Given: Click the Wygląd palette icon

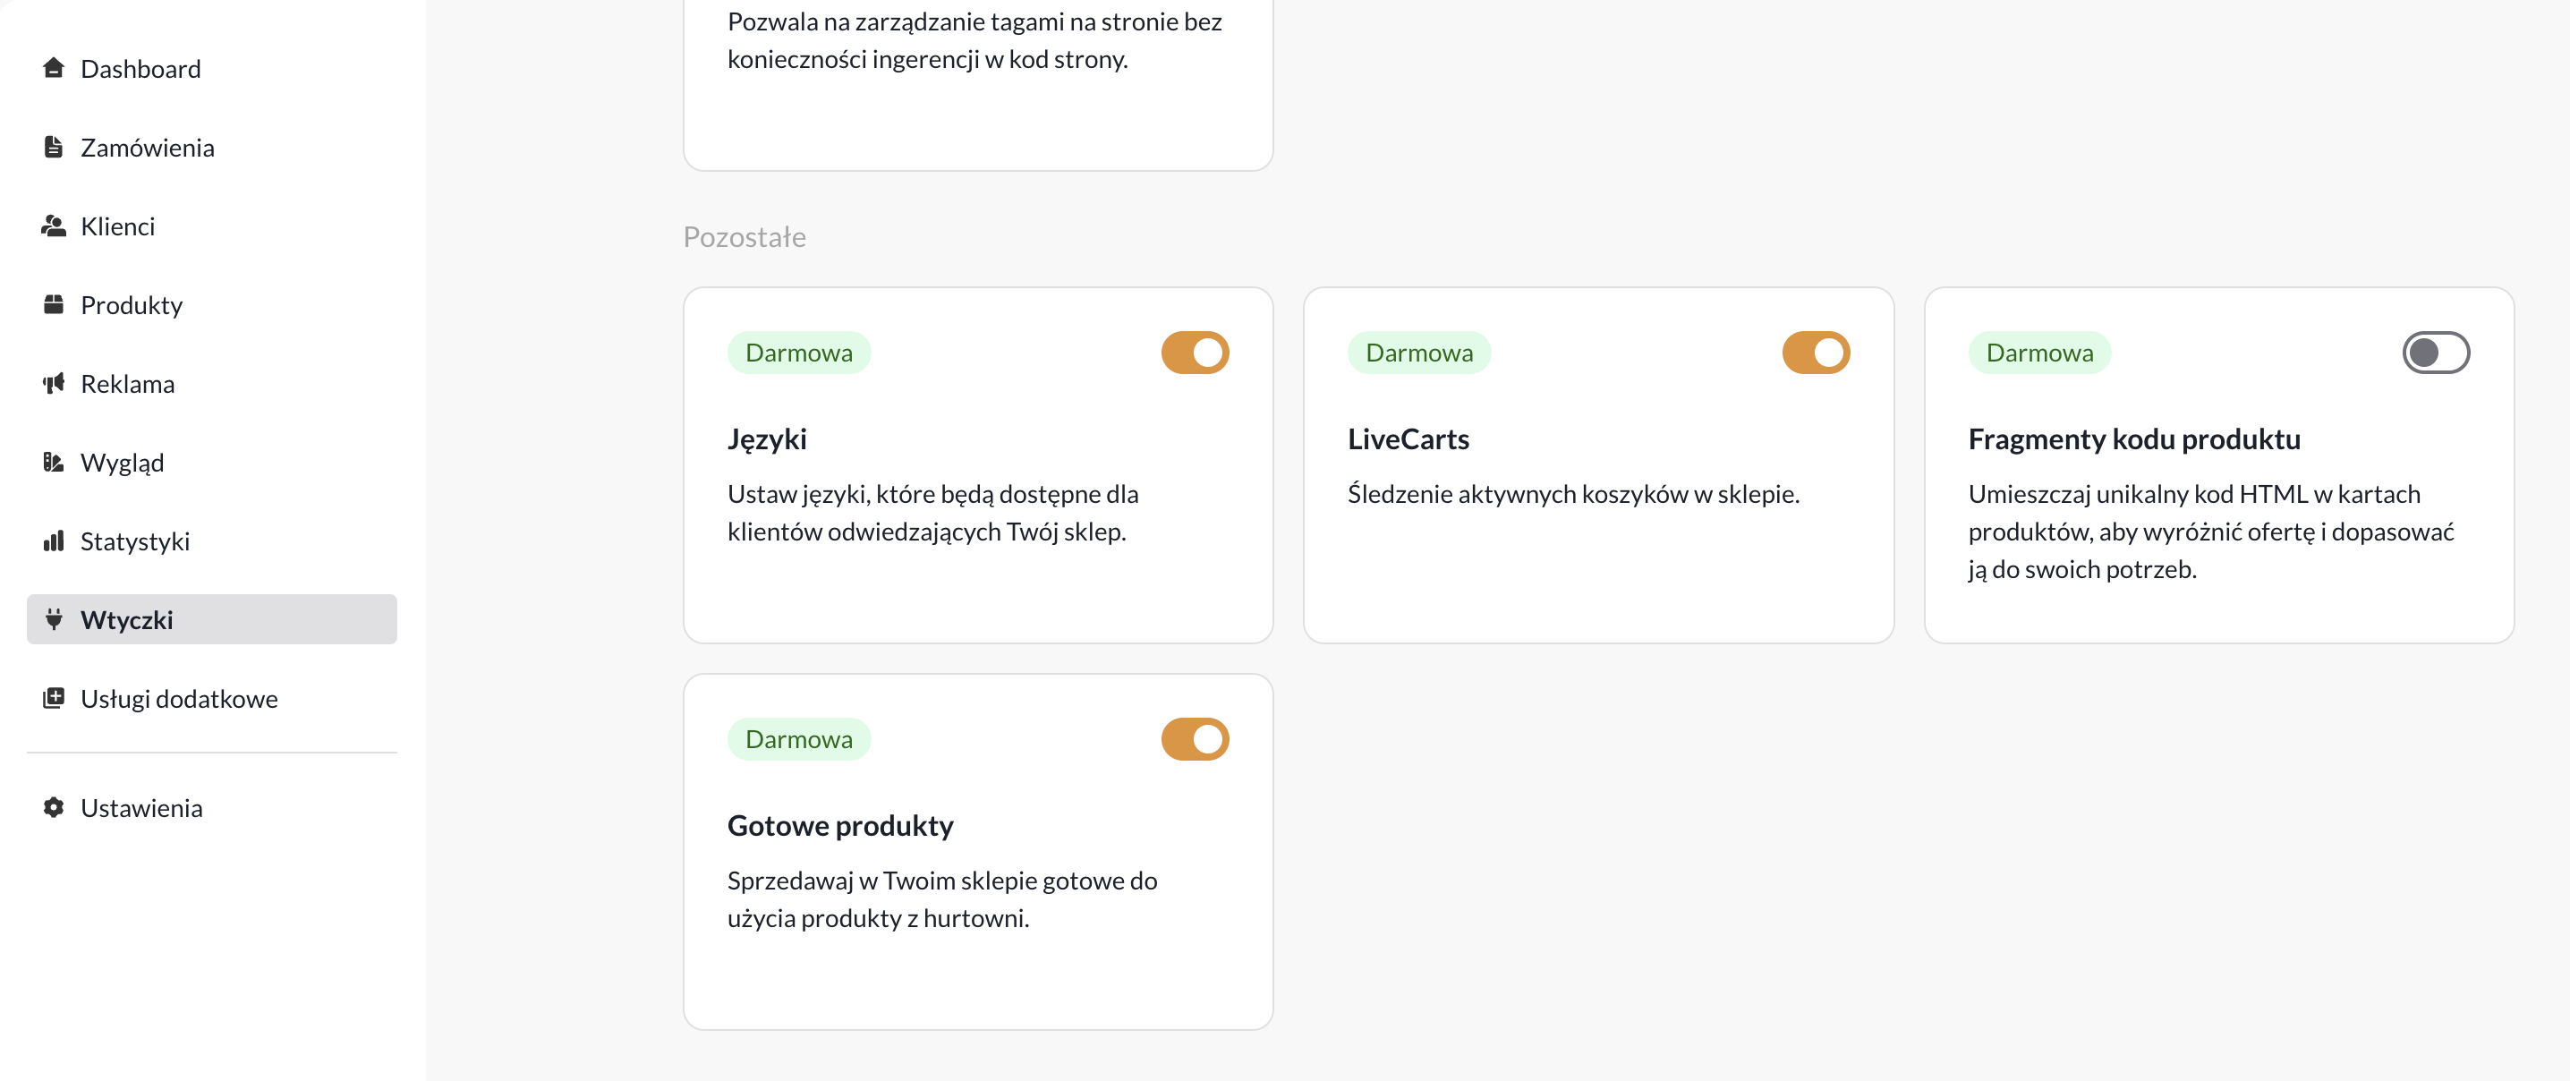Looking at the screenshot, I should [x=54, y=462].
